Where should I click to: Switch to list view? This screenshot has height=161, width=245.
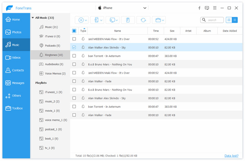(235, 20)
